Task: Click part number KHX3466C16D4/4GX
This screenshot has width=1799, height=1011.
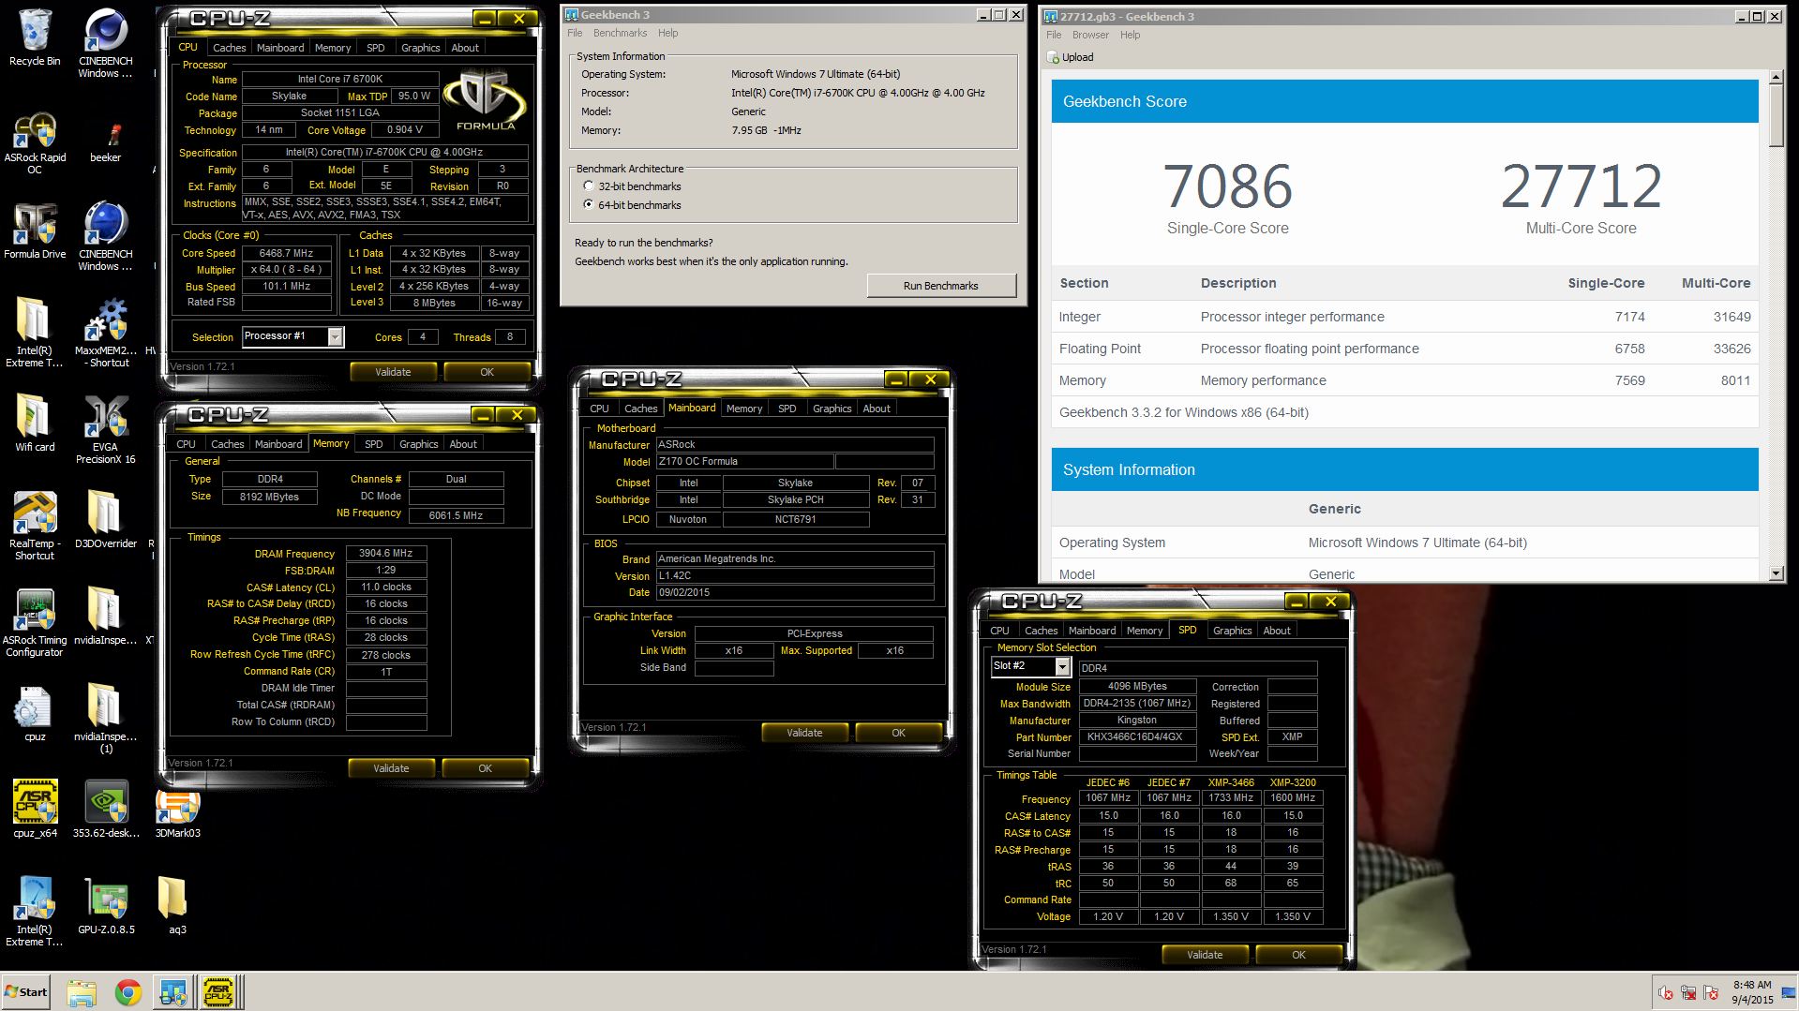Action: (x=1137, y=736)
